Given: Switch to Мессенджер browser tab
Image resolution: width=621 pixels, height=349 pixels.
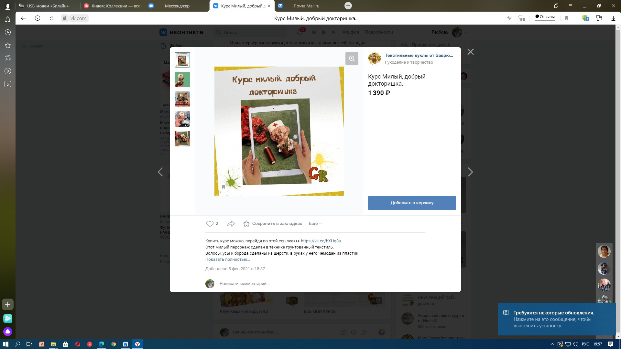Looking at the screenshot, I should 177,6.
